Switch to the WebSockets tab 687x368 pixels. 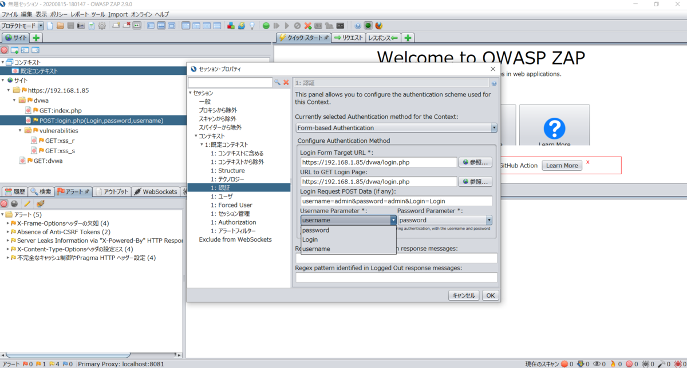coord(156,191)
